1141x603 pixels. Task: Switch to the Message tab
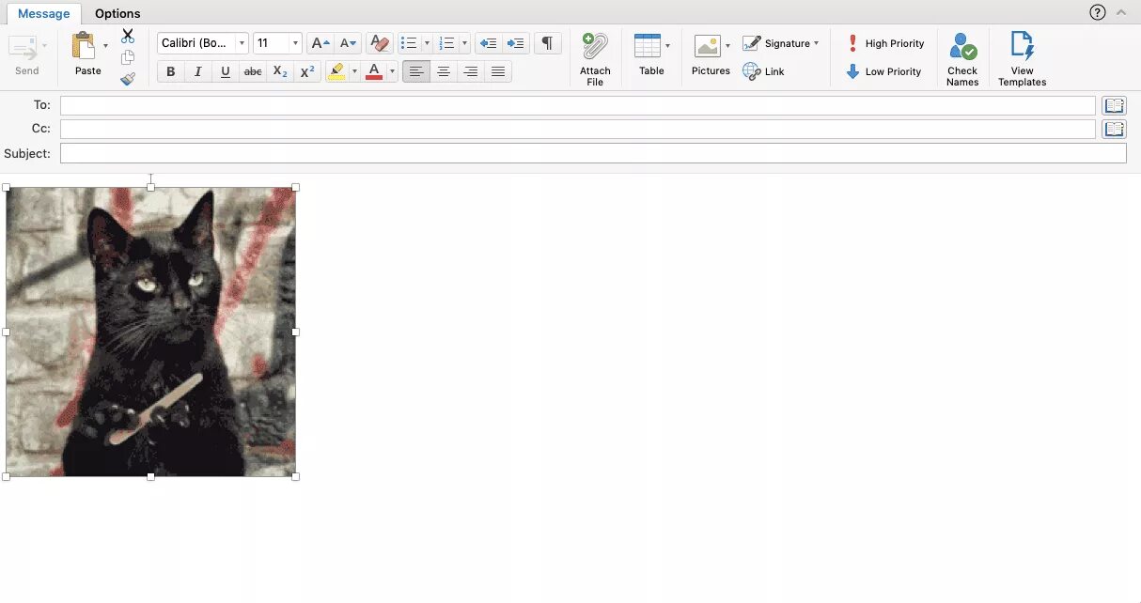coord(43,13)
